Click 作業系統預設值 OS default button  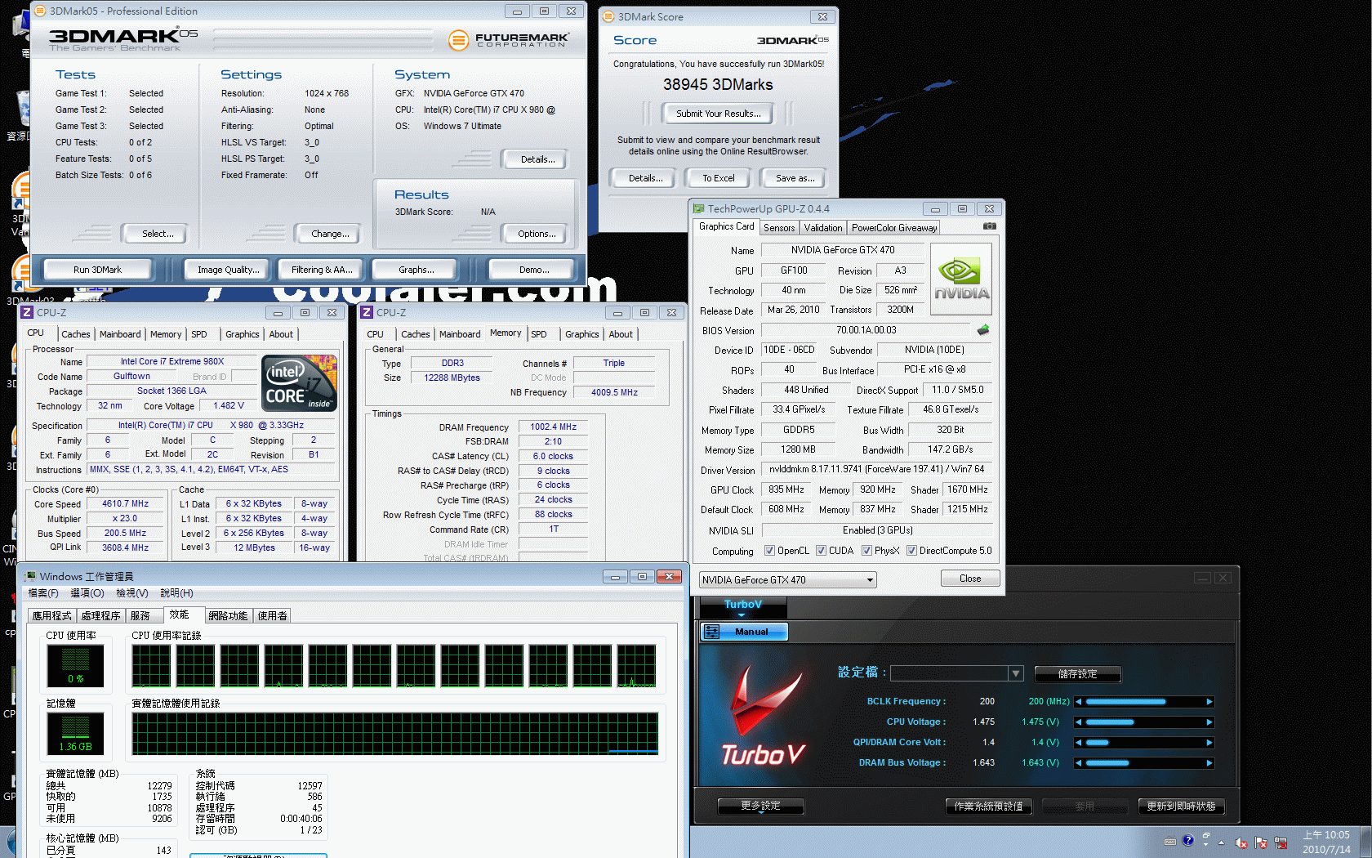point(989,807)
